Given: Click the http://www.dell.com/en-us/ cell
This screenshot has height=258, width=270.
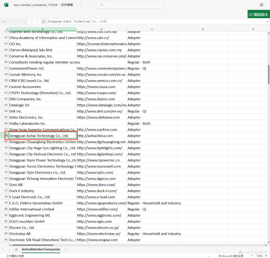Looking at the screenshot, I should (x=101, y=111).
